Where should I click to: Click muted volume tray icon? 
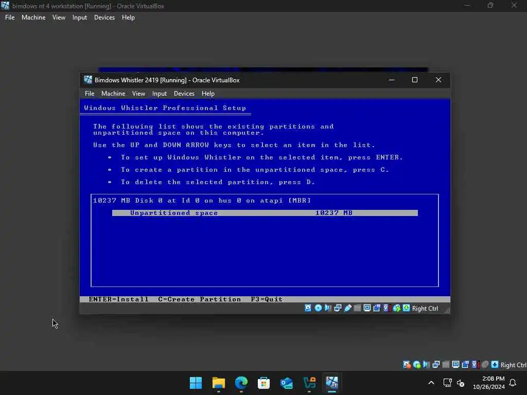click(x=461, y=383)
